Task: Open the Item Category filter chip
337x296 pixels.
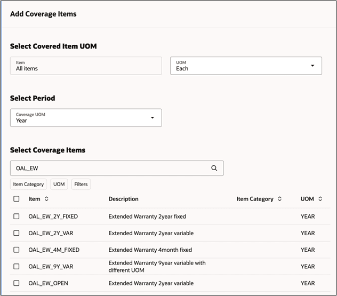Action: [x=28, y=184]
